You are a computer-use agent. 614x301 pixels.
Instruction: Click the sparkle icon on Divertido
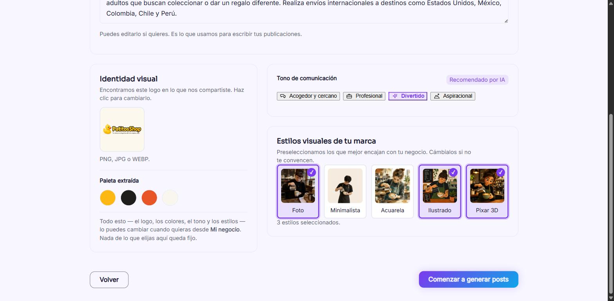[x=395, y=96]
